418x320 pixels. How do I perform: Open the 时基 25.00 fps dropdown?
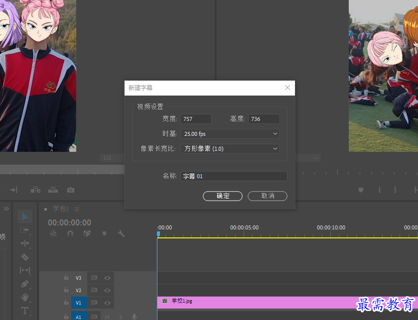point(230,134)
